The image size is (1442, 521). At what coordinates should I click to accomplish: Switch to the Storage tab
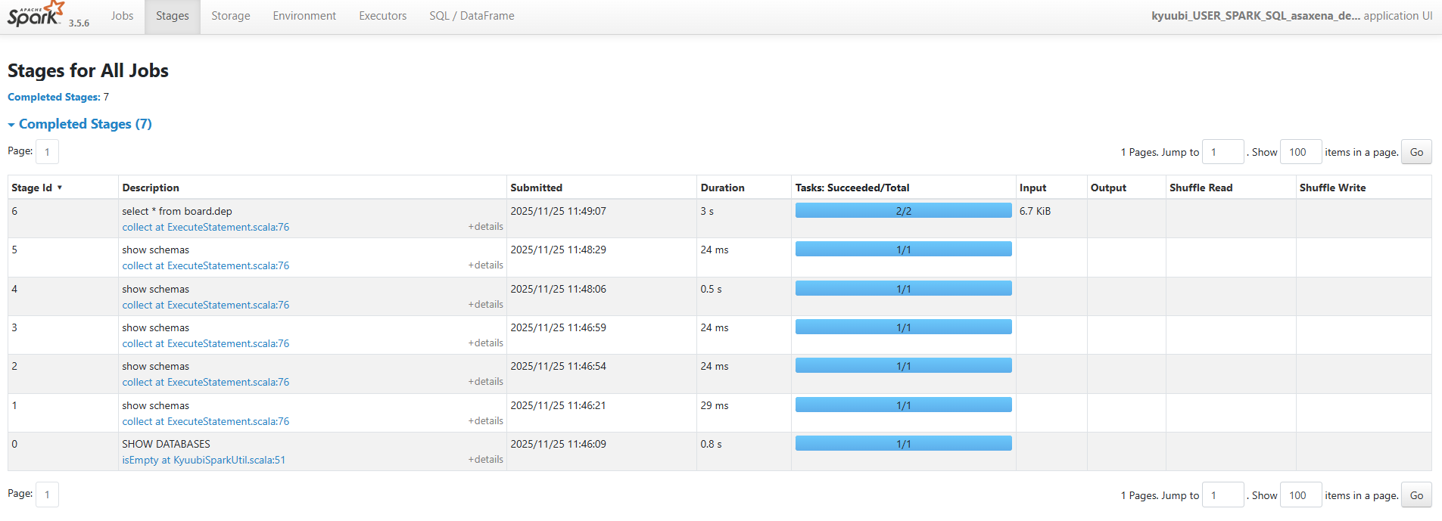(231, 16)
